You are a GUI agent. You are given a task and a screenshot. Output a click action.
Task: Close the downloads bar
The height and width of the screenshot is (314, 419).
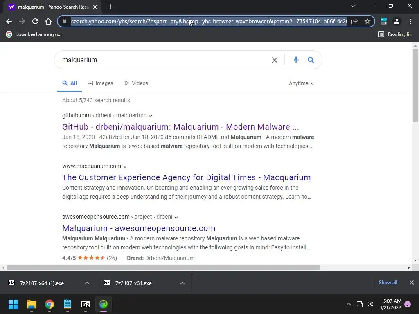[412, 283]
